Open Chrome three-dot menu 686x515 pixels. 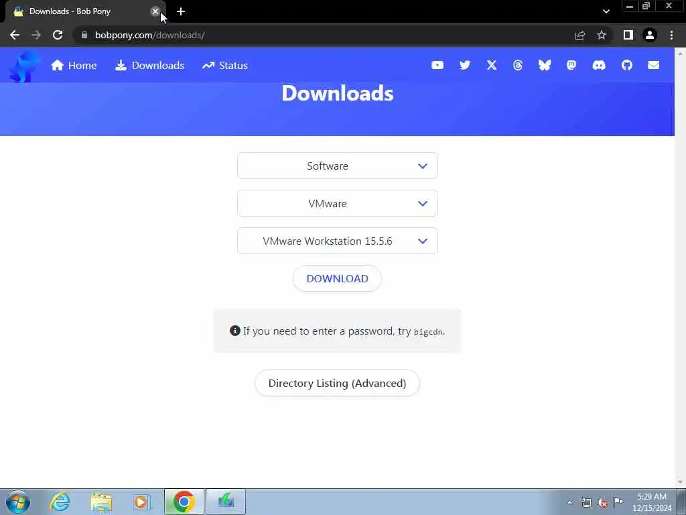(x=671, y=35)
